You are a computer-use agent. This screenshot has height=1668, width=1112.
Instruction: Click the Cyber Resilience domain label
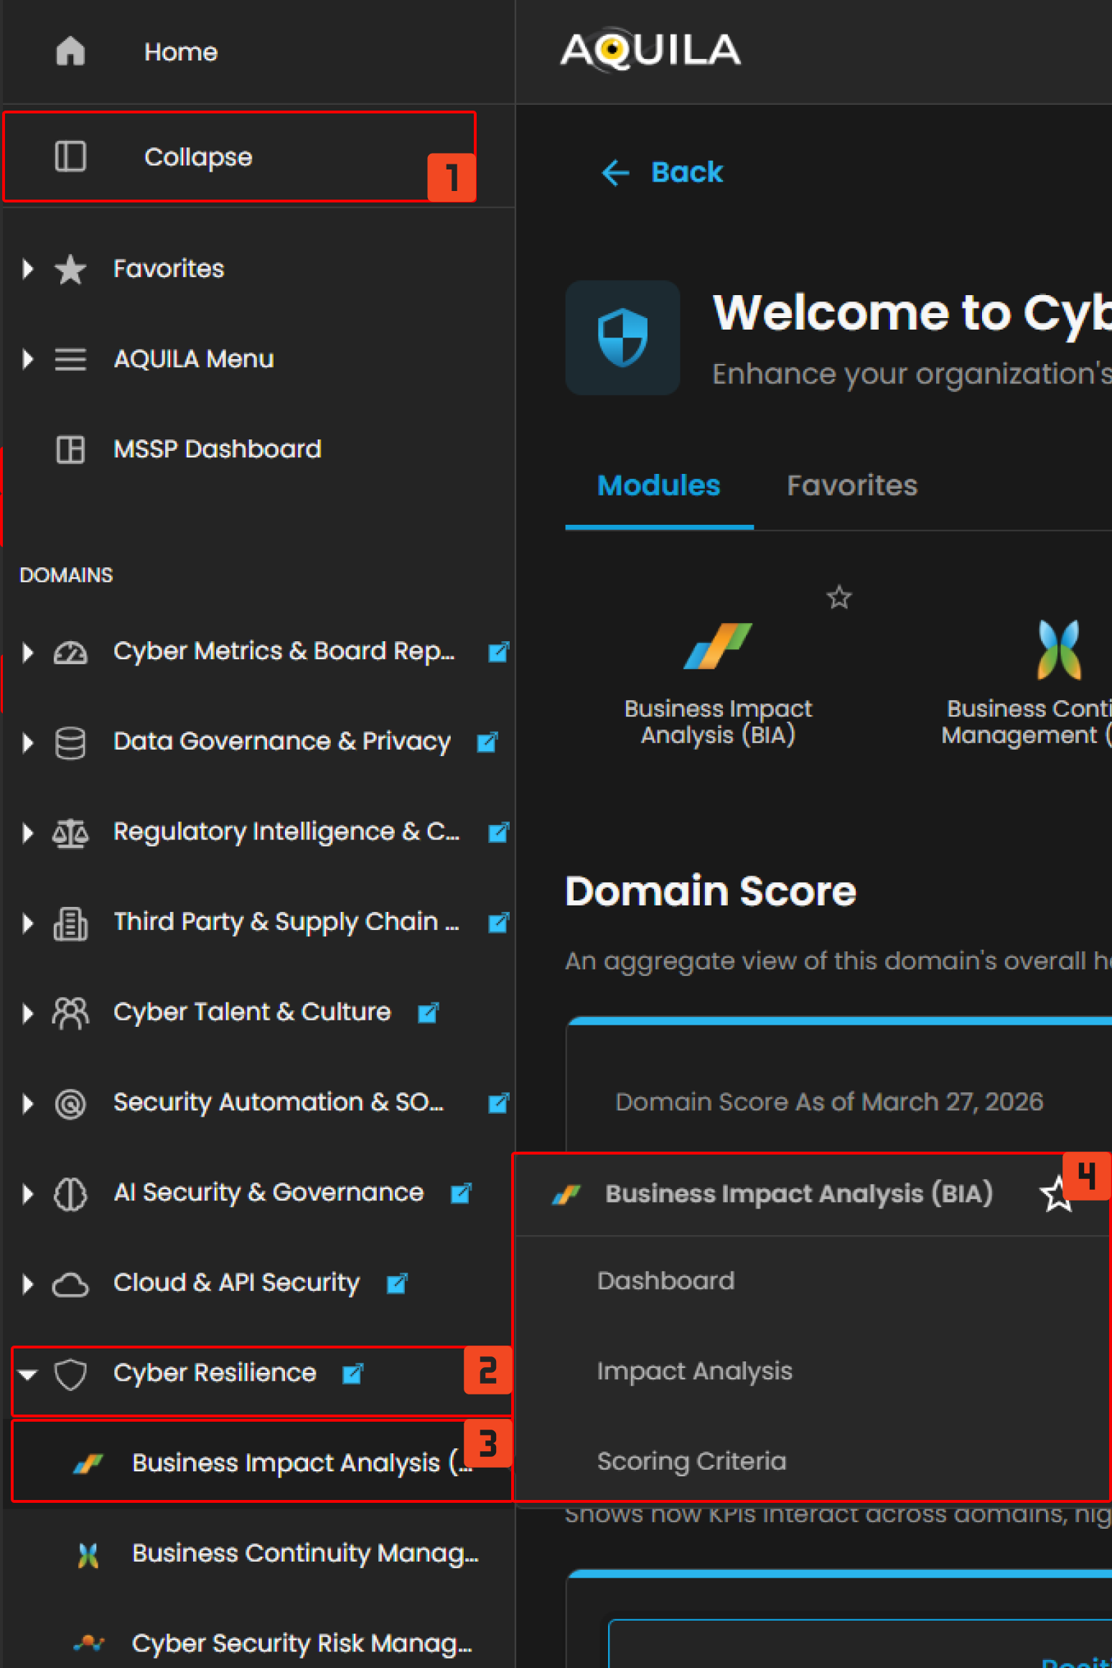[215, 1374]
